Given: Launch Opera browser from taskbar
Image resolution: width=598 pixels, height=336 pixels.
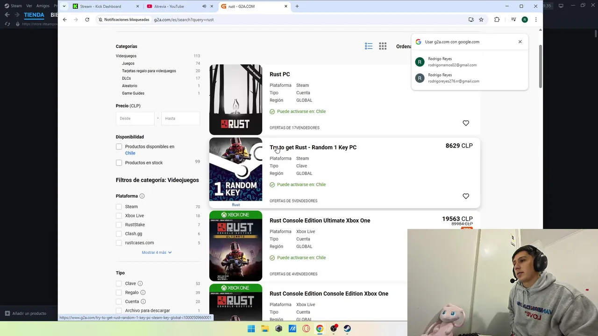Looking at the screenshot, I should point(306,329).
